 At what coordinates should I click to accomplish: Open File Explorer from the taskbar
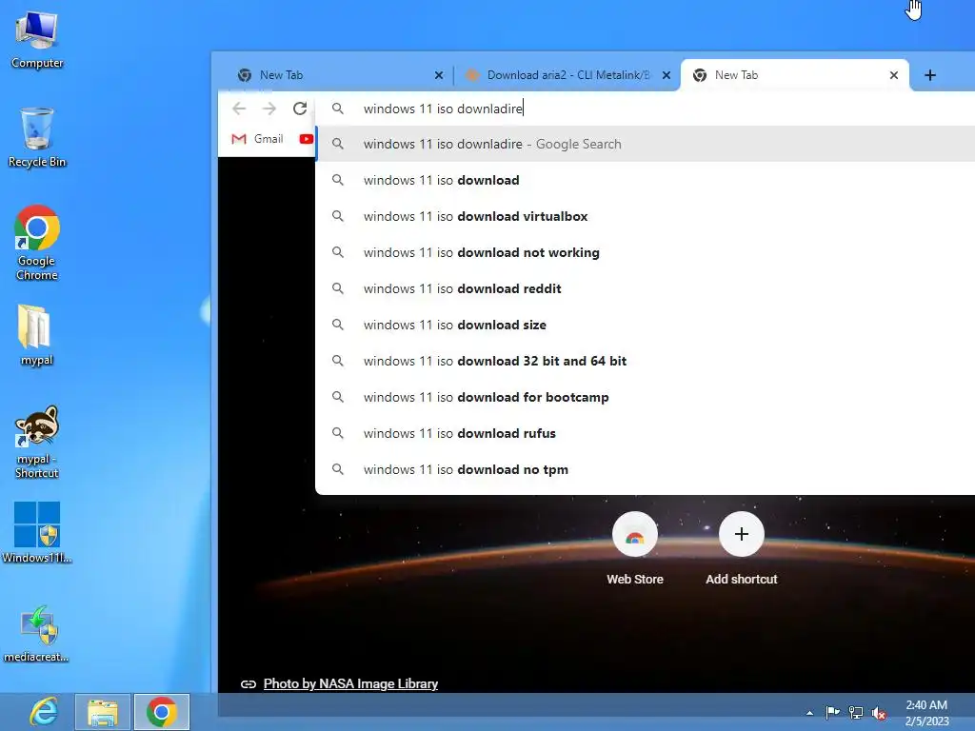pyautogui.click(x=103, y=712)
